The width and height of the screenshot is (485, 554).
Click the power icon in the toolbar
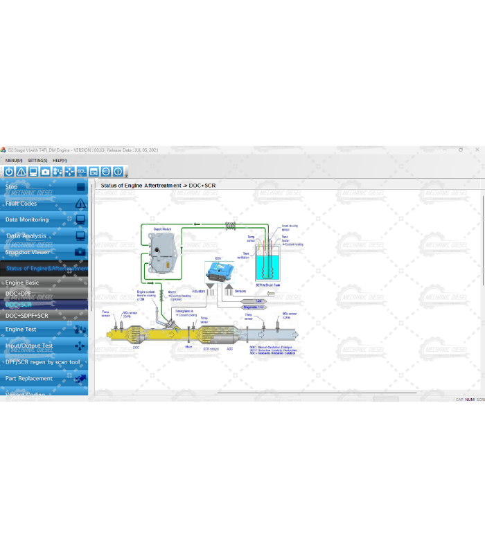[9, 172]
